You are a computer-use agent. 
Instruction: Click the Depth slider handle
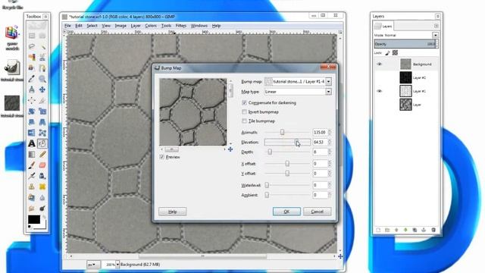tap(270, 152)
